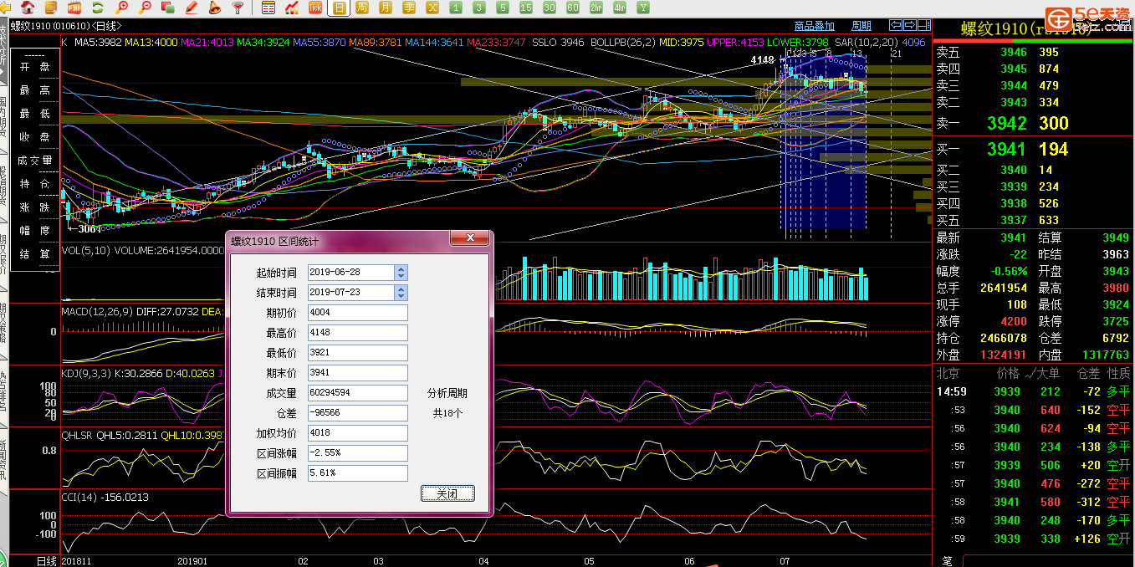Decrease the 起始时间 date with the down arrow

tap(401, 276)
